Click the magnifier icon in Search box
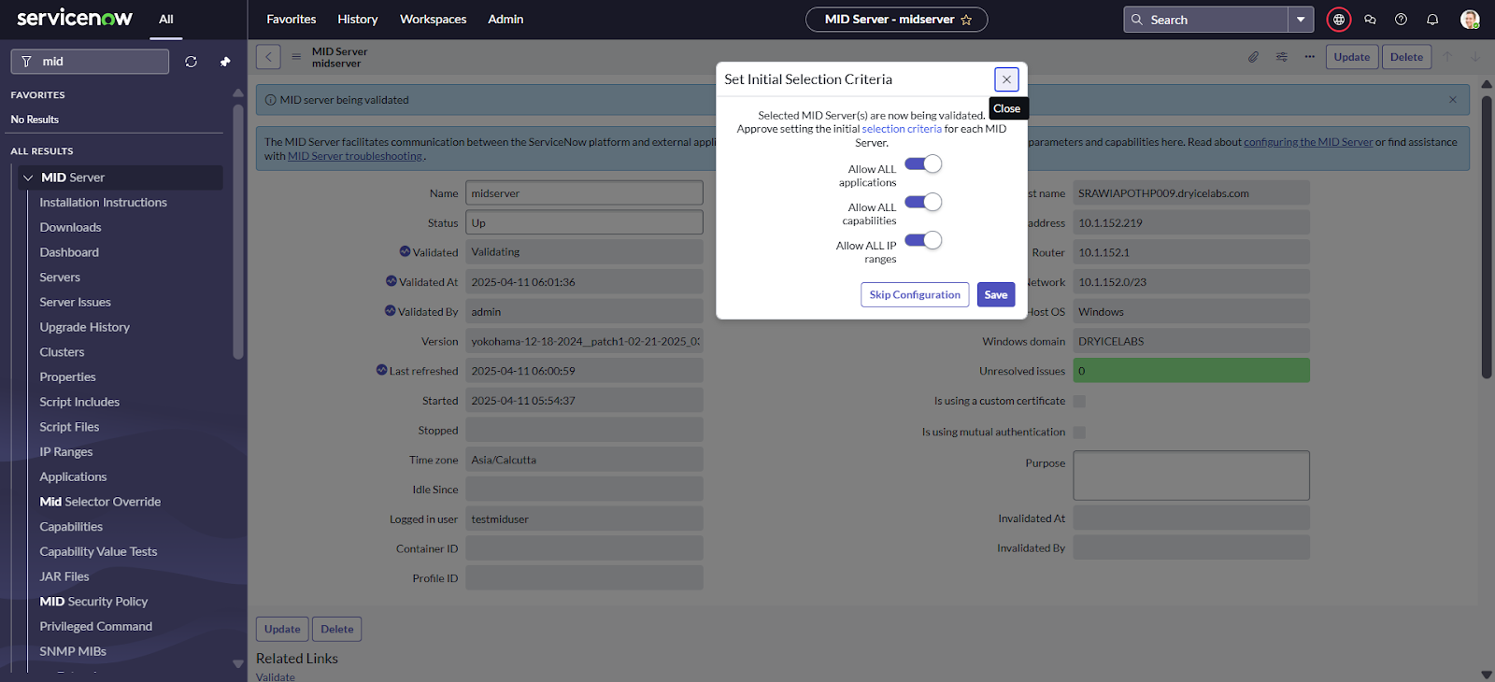Viewport: 1495px width, 682px height. click(1137, 20)
